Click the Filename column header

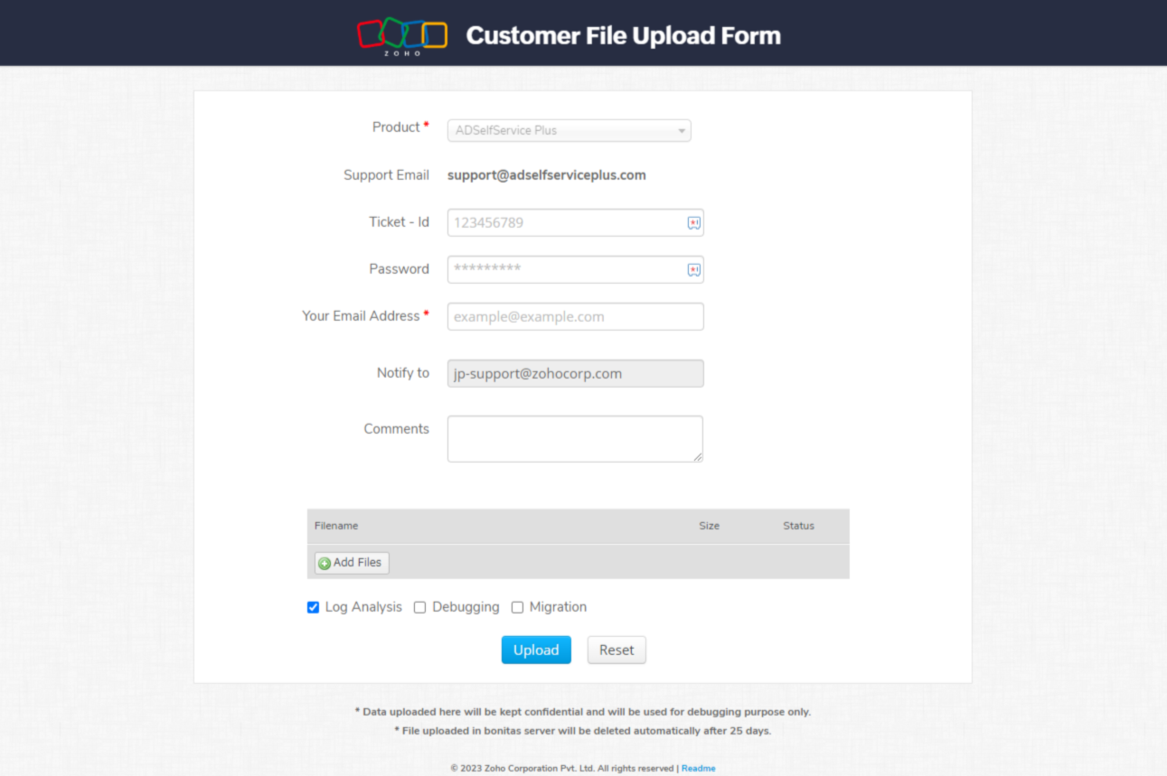(336, 526)
